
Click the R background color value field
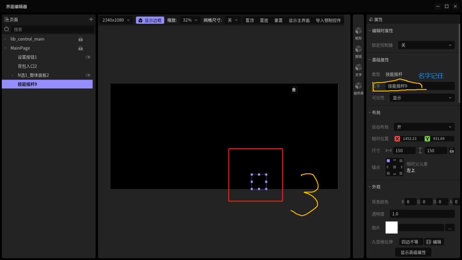410,202
